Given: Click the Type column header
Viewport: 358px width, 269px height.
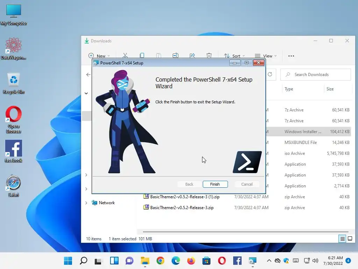Looking at the screenshot, I should [x=289, y=89].
